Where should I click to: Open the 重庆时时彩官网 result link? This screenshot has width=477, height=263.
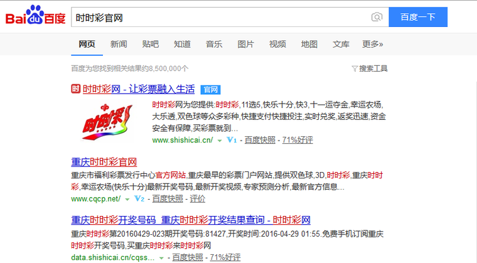click(104, 162)
